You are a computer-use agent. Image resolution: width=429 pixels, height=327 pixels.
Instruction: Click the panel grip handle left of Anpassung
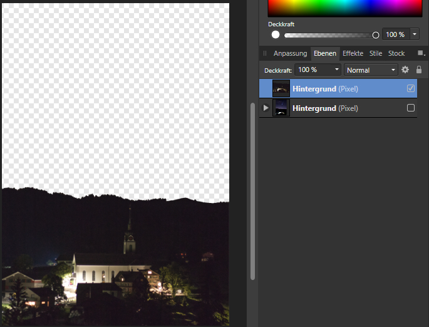click(x=264, y=53)
